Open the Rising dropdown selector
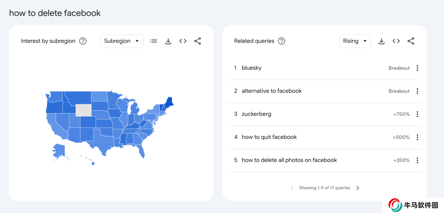 (x=355, y=41)
